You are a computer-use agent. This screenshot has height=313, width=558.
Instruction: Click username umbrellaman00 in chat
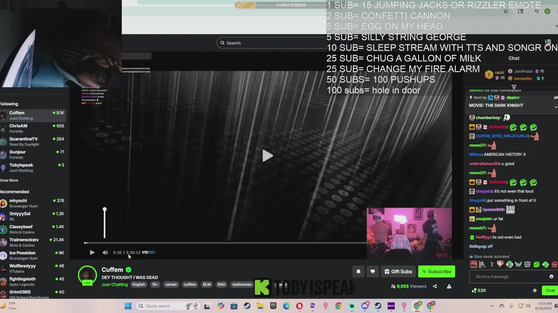click(x=484, y=163)
